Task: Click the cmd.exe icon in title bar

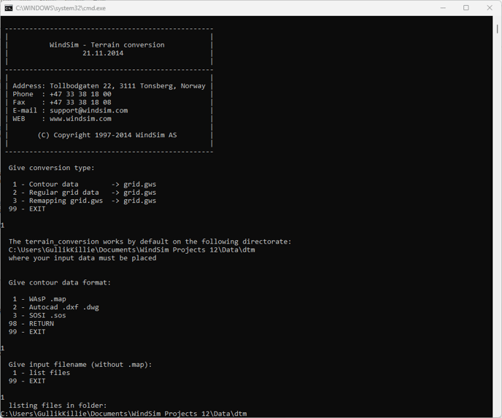Action: [x=9, y=8]
